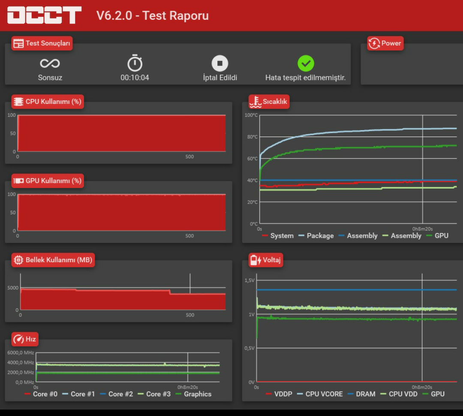Screen dimensions: 463x416
Task: Click the GPU usage chart area
Action: coord(122,213)
